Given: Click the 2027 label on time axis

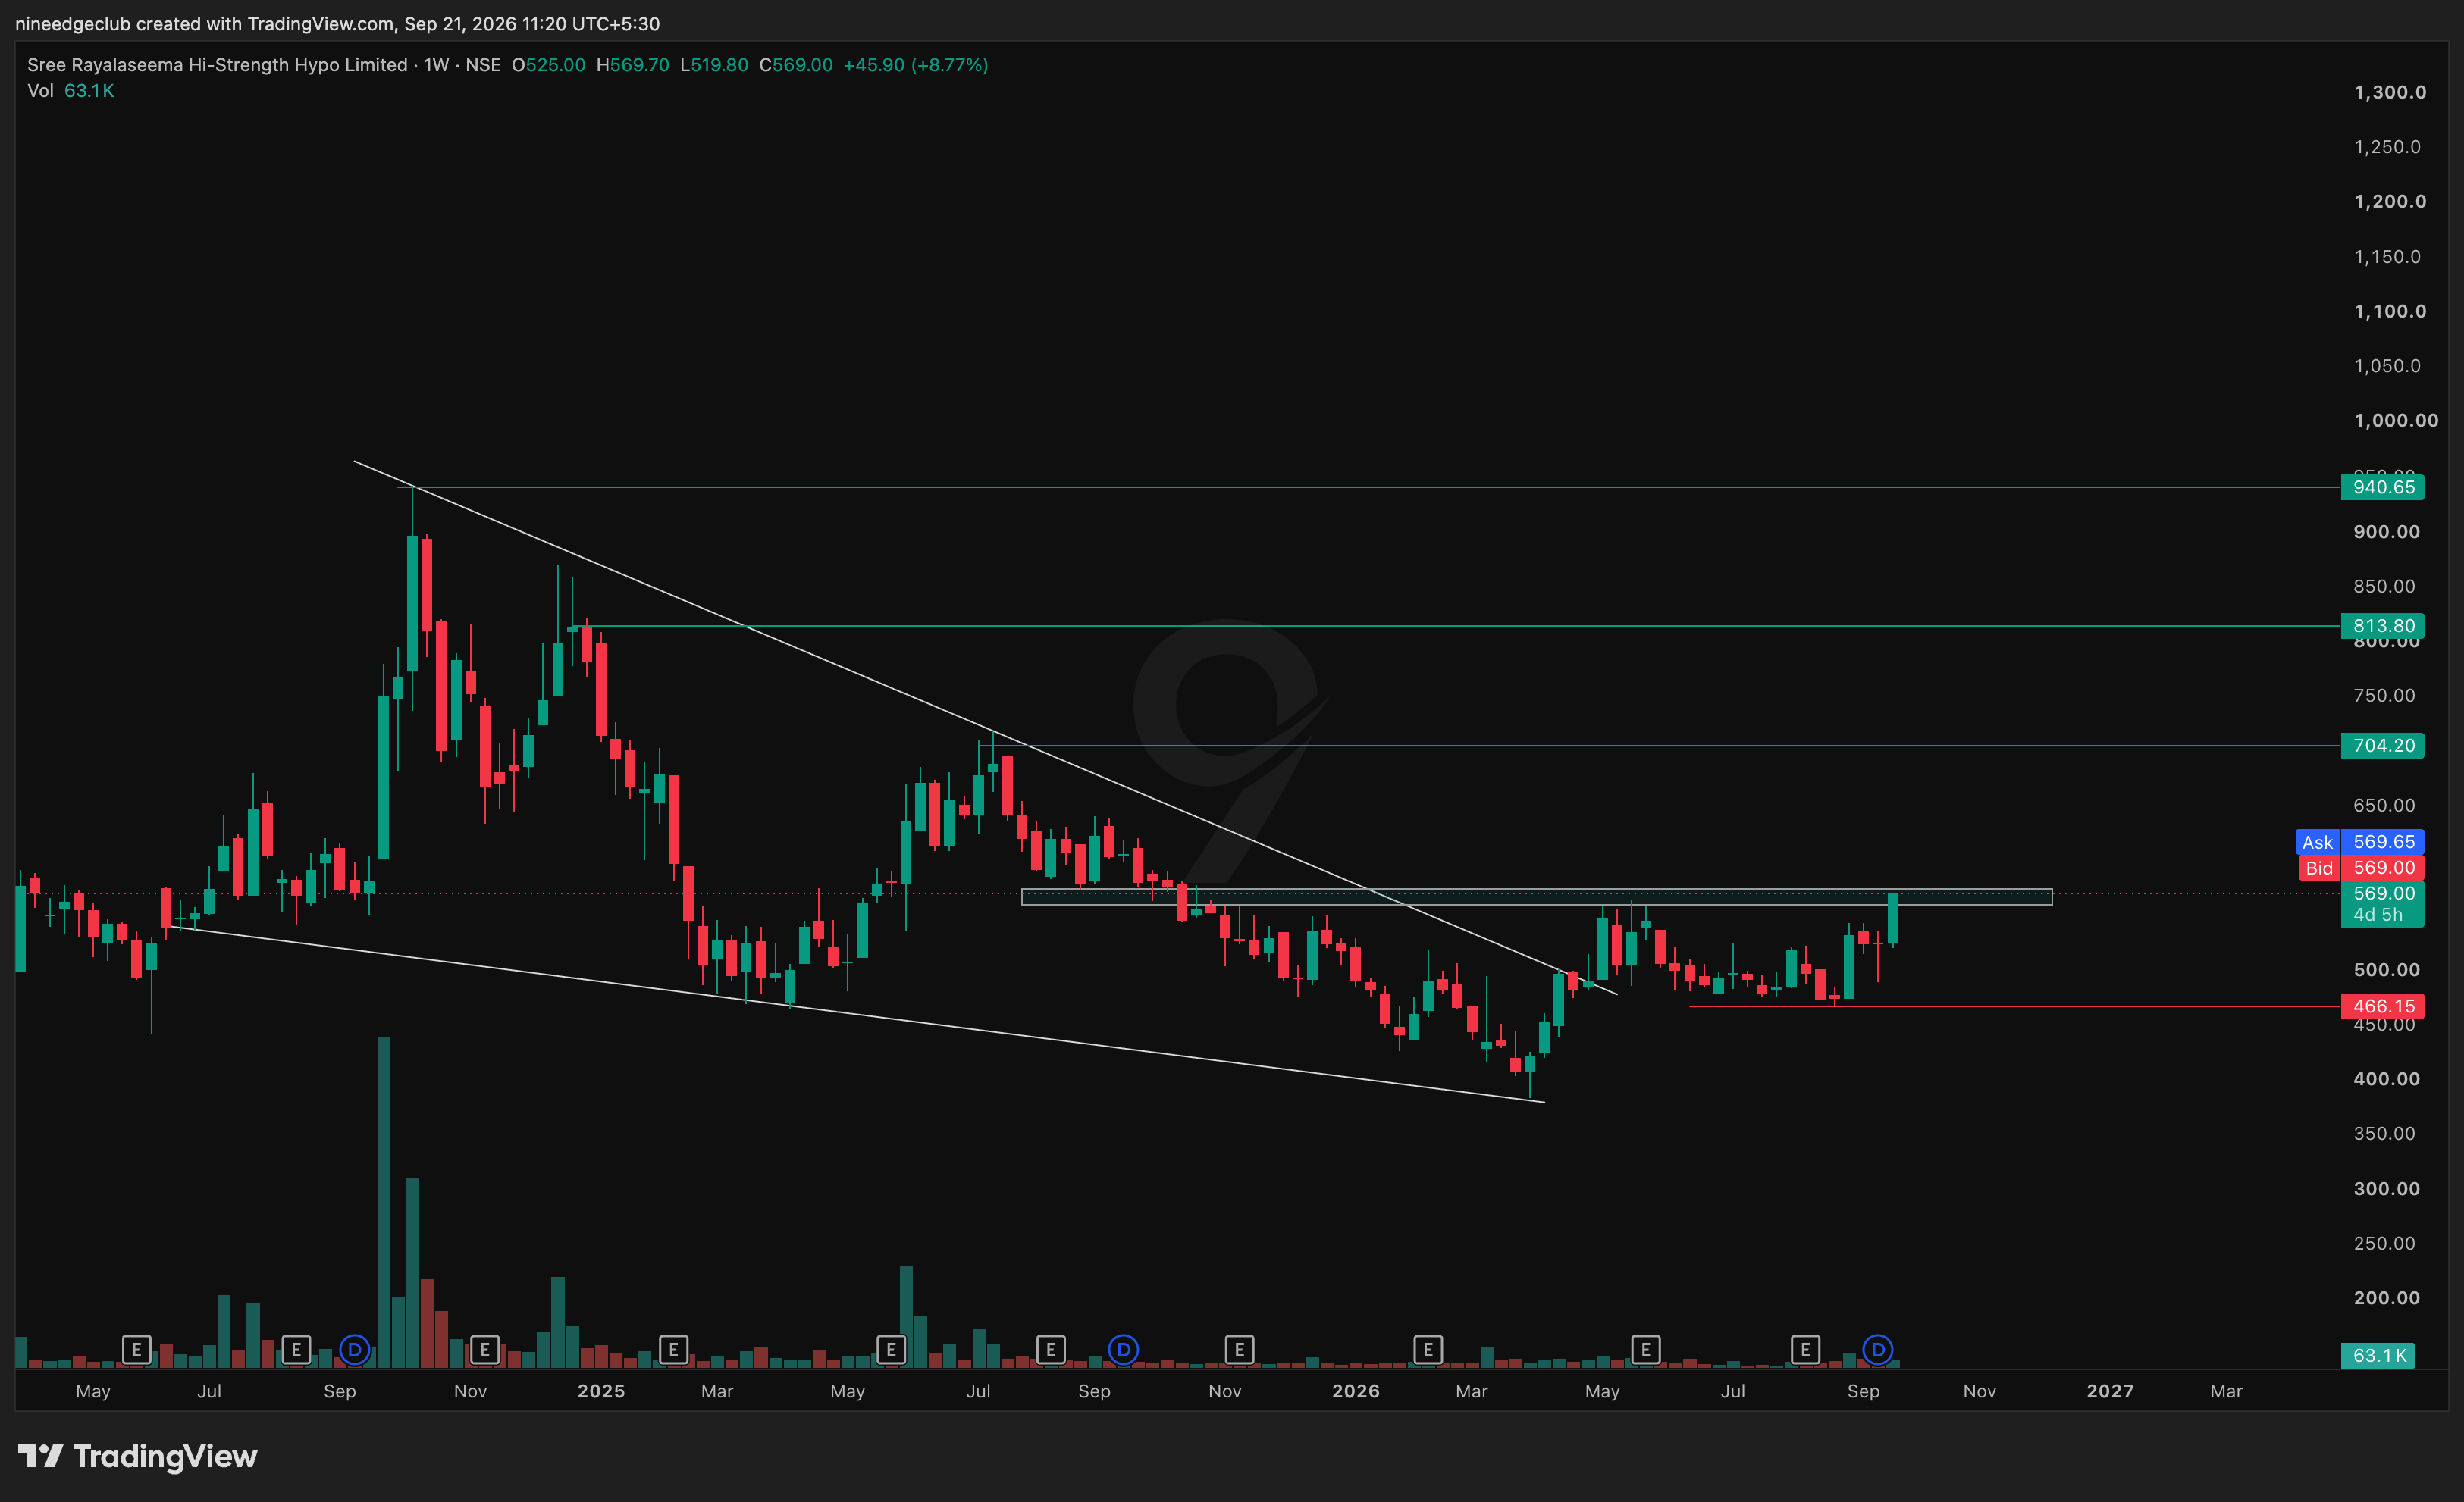Looking at the screenshot, I should (2110, 1391).
